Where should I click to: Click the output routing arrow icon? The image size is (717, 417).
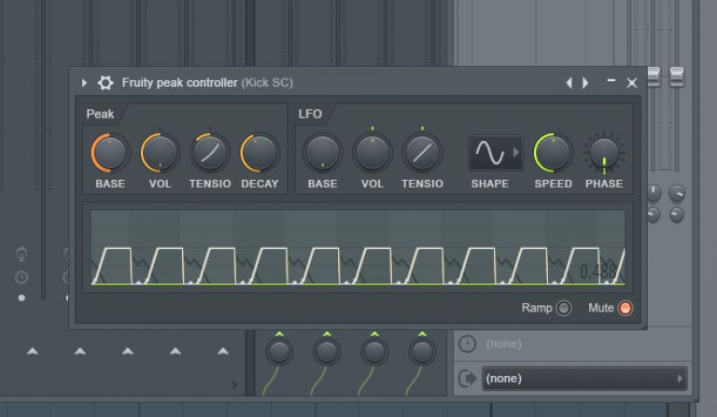[x=467, y=378]
